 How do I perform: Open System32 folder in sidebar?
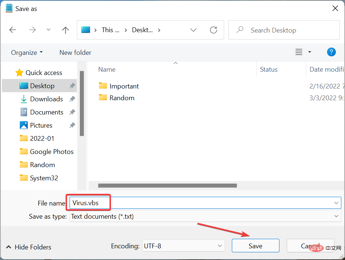pos(39,178)
